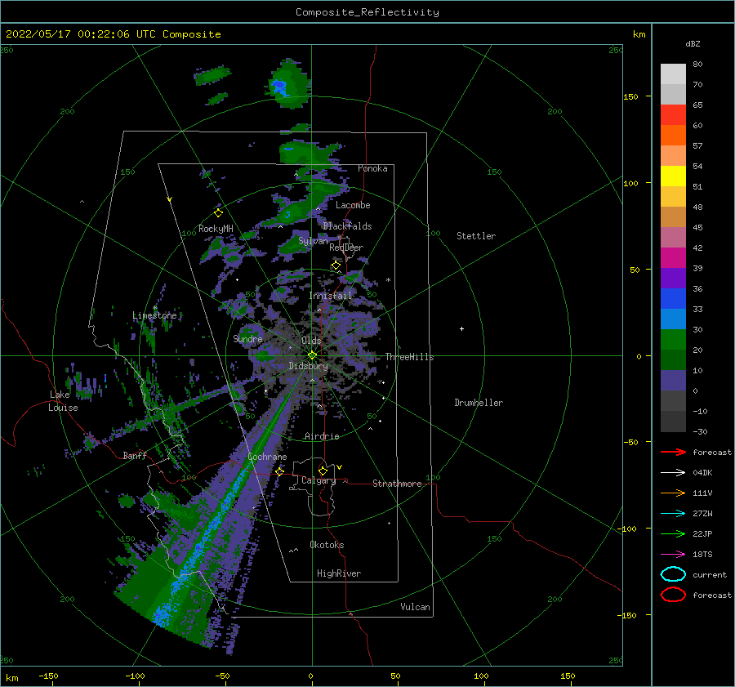Screen dimensions: 735x687
Task: Click the white plus marker west of Drumheller
Action: (461, 328)
